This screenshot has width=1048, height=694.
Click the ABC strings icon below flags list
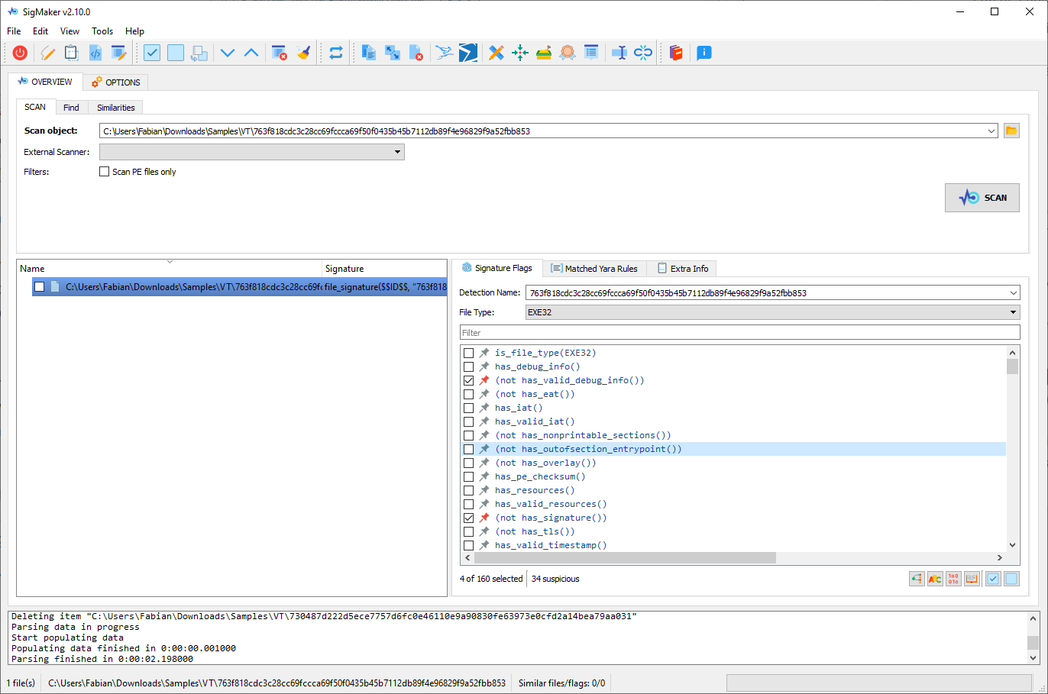[935, 579]
